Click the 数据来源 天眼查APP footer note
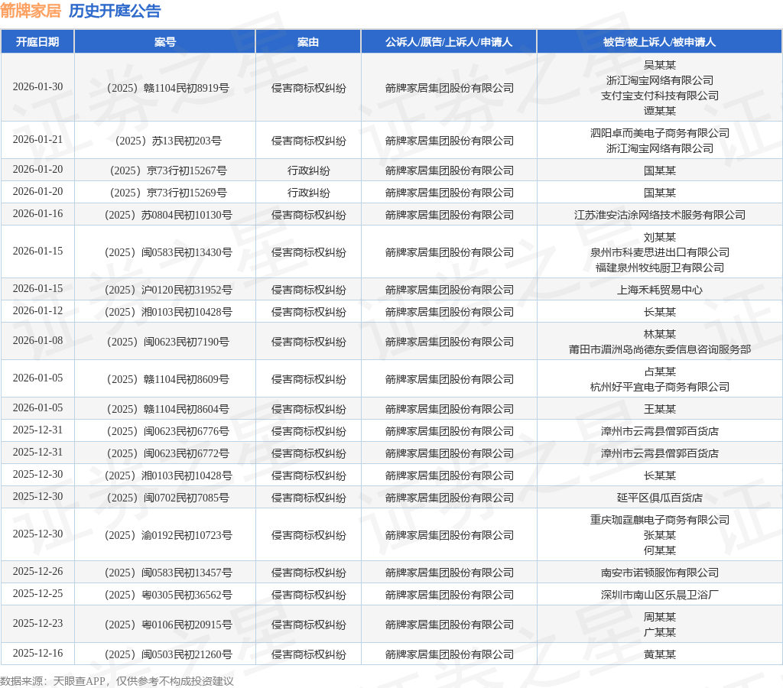783x688 pixels. point(117,681)
